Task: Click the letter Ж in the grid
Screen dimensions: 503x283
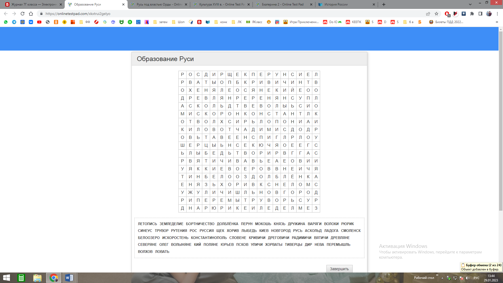Action: (x=190, y=193)
